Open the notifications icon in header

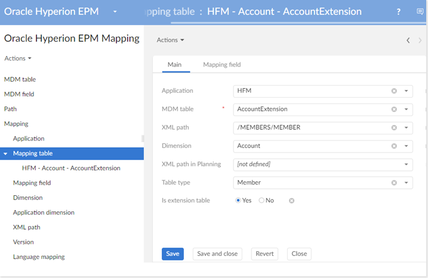[x=420, y=12]
